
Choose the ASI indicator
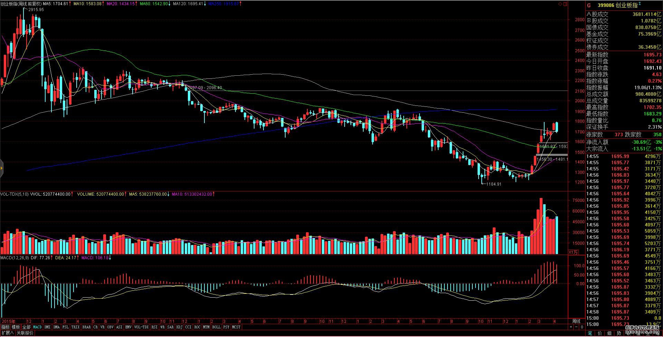119,327
